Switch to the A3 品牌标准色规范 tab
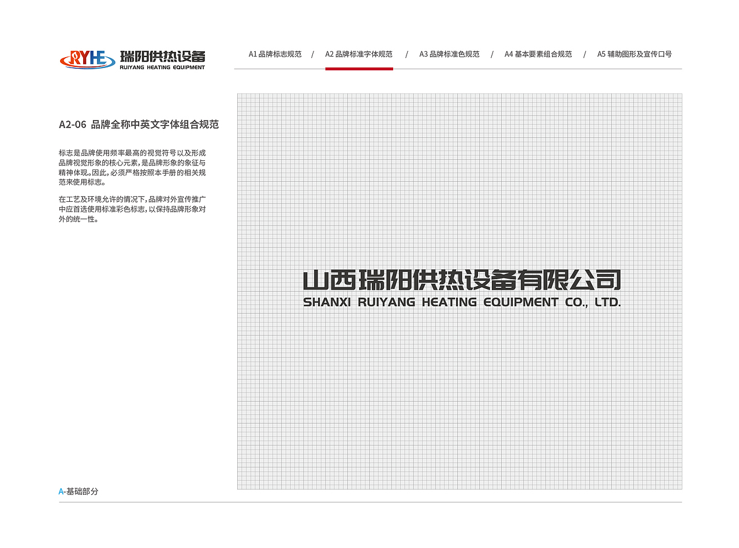Viewport: 739px width, 548px height. pyautogui.click(x=449, y=54)
